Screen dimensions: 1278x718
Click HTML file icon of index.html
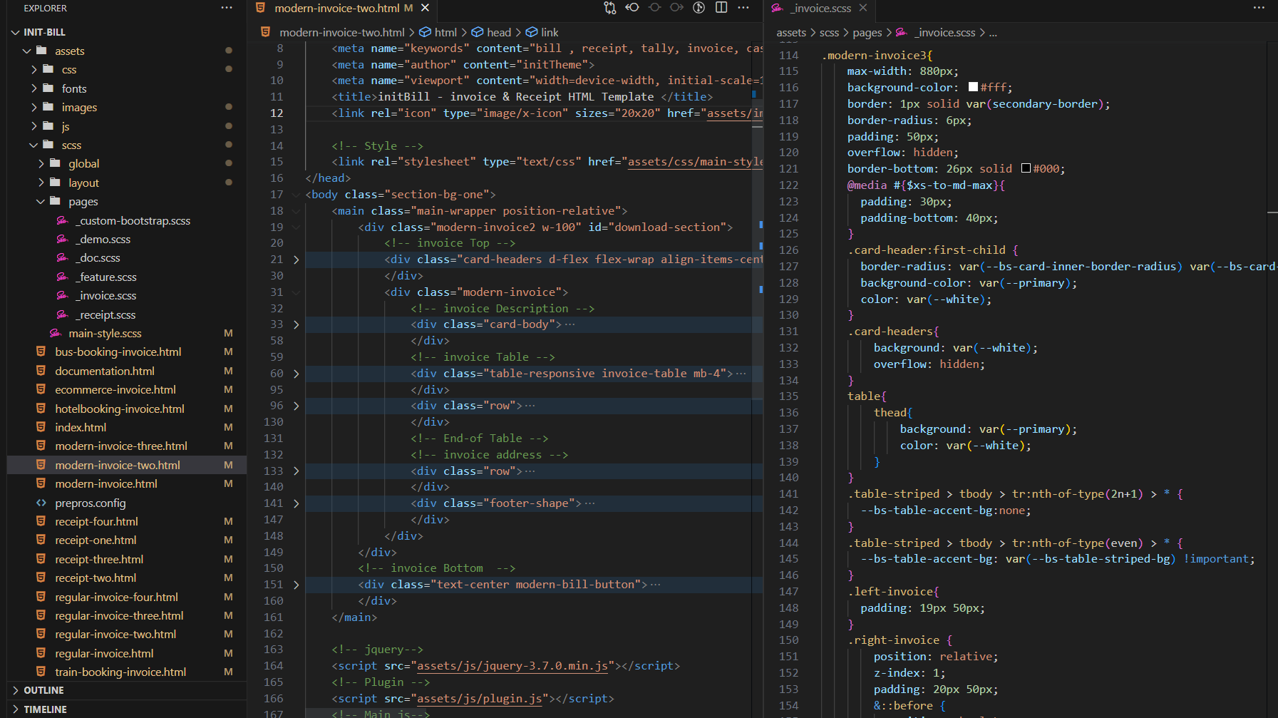(x=41, y=427)
